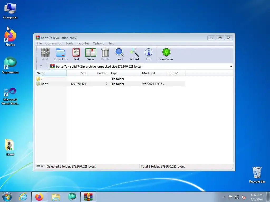Open the Tools menu
The image size is (270, 202).
tap(69, 43)
